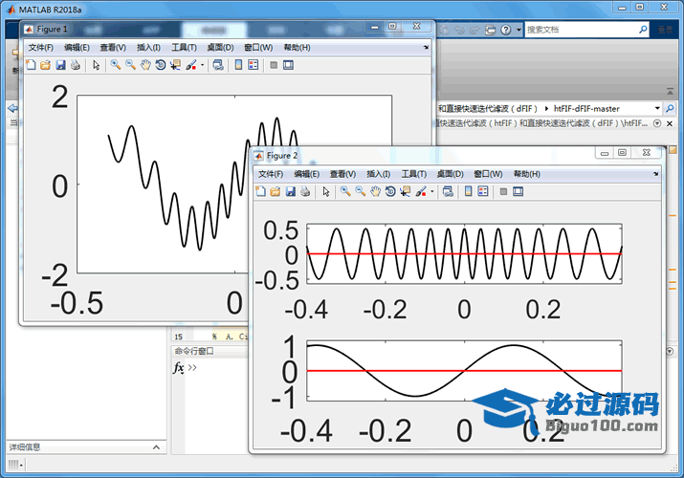Click New Figure icon in Figure 2 toolbar

(x=261, y=192)
